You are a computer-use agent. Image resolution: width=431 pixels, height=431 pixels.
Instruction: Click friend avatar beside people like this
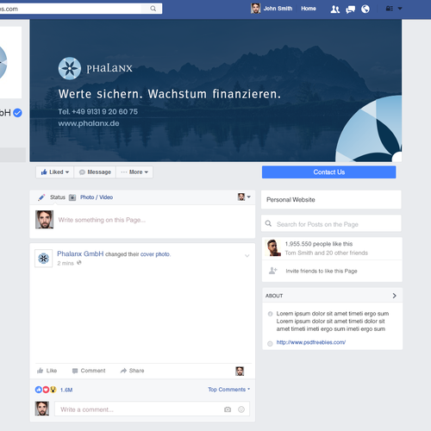[x=273, y=247]
